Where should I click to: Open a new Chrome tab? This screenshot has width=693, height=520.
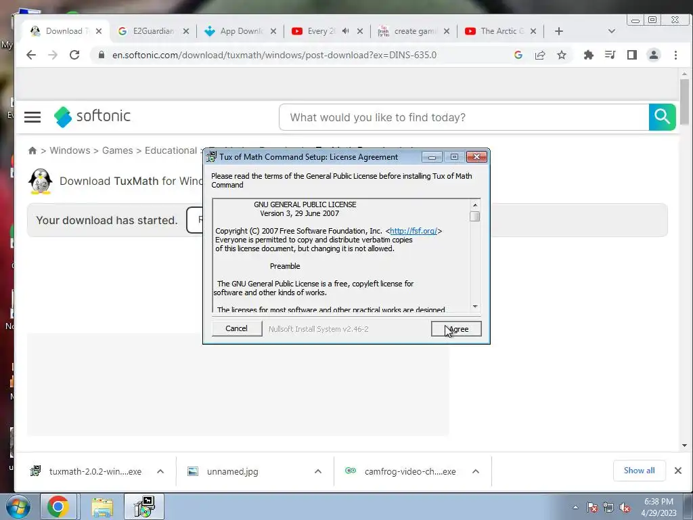(x=558, y=31)
